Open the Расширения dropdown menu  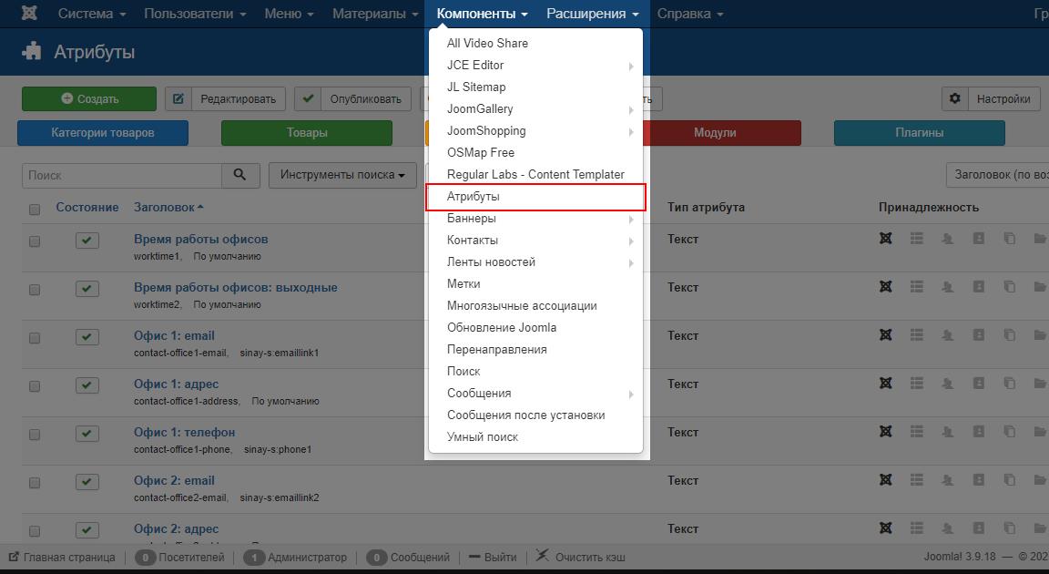(x=593, y=14)
